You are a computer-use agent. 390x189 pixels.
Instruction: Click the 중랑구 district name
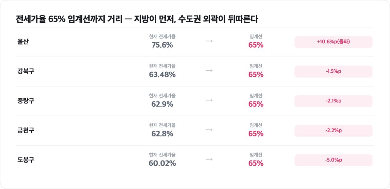point(26,101)
